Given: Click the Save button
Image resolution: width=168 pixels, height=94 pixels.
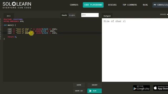Looking at the screenshot, I should (x=79, y=85).
